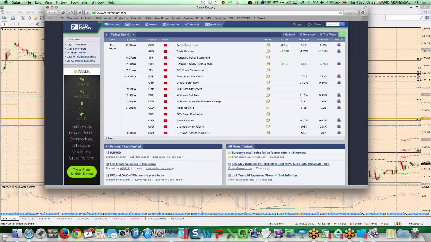Click the red impact icon for ECB Press Conference
The image size is (431, 242).
(165, 114)
